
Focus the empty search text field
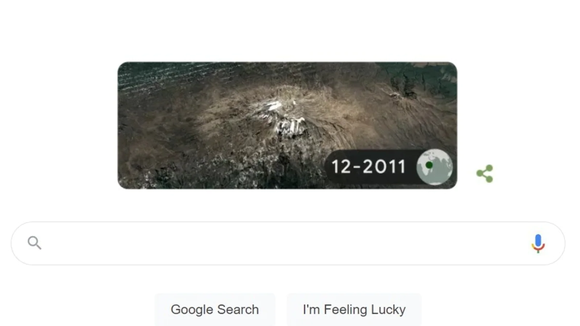288,243
